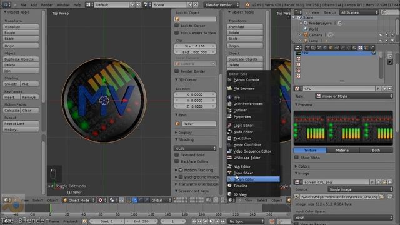Click the info header editor type icon
Screen dimensions: 400x225
(7, 4)
